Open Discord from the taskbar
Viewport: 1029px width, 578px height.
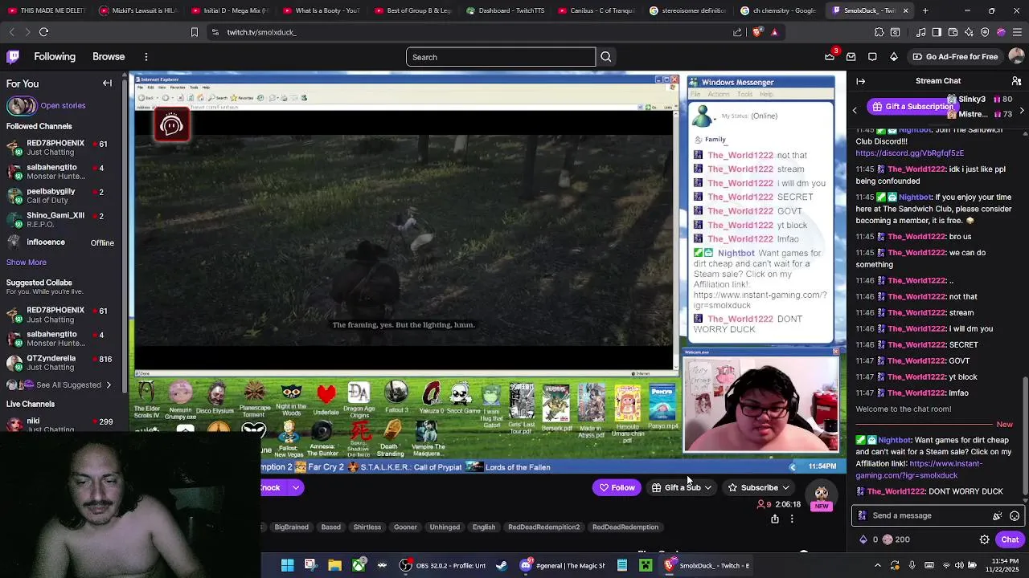point(561,565)
